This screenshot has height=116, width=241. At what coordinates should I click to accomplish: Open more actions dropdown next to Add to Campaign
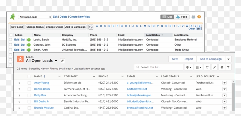[x=228, y=59]
